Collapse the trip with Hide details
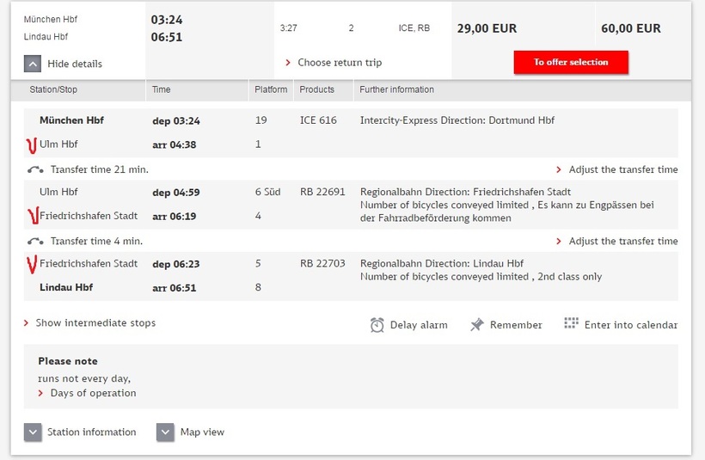705x460 pixels. coord(74,64)
